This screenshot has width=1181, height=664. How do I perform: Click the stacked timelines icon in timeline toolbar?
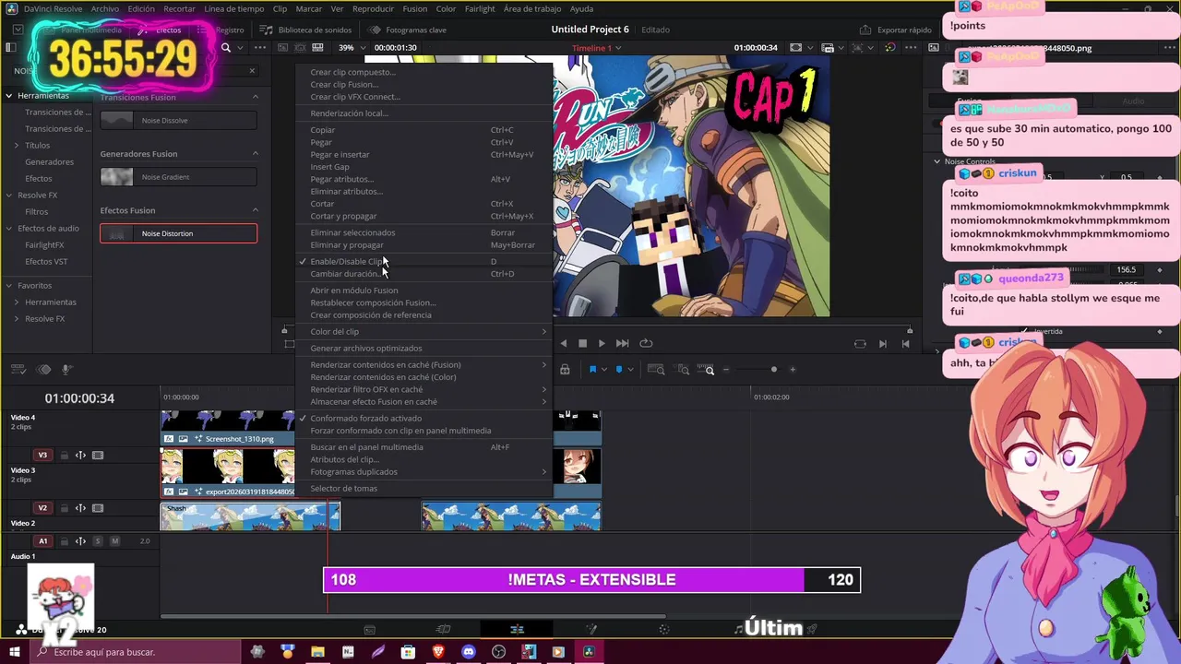tap(43, 370)
